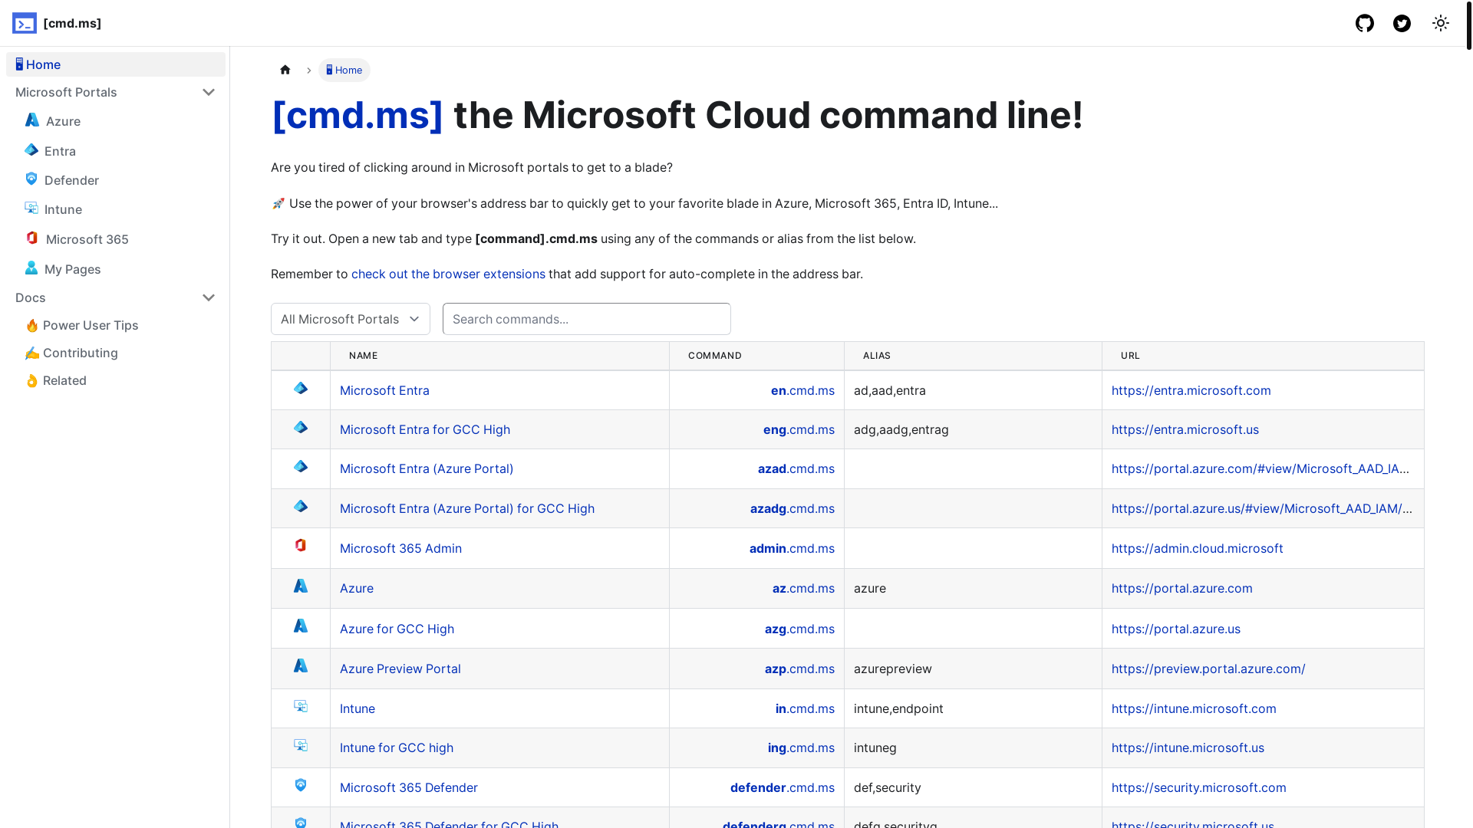Screen dimensions: 1473x828
Task: Click the cmd.ms terminal logo icon
Action: tap(25, 23)
